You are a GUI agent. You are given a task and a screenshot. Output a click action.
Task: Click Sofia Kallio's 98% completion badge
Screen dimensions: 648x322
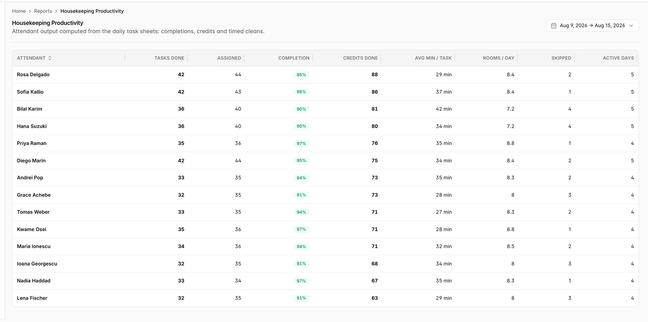point(301,92)
